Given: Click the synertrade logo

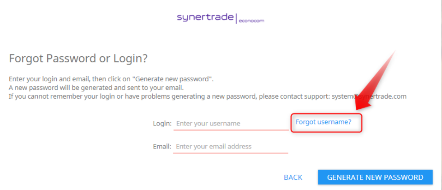Looking at the screenshot, I should point(205,18).
